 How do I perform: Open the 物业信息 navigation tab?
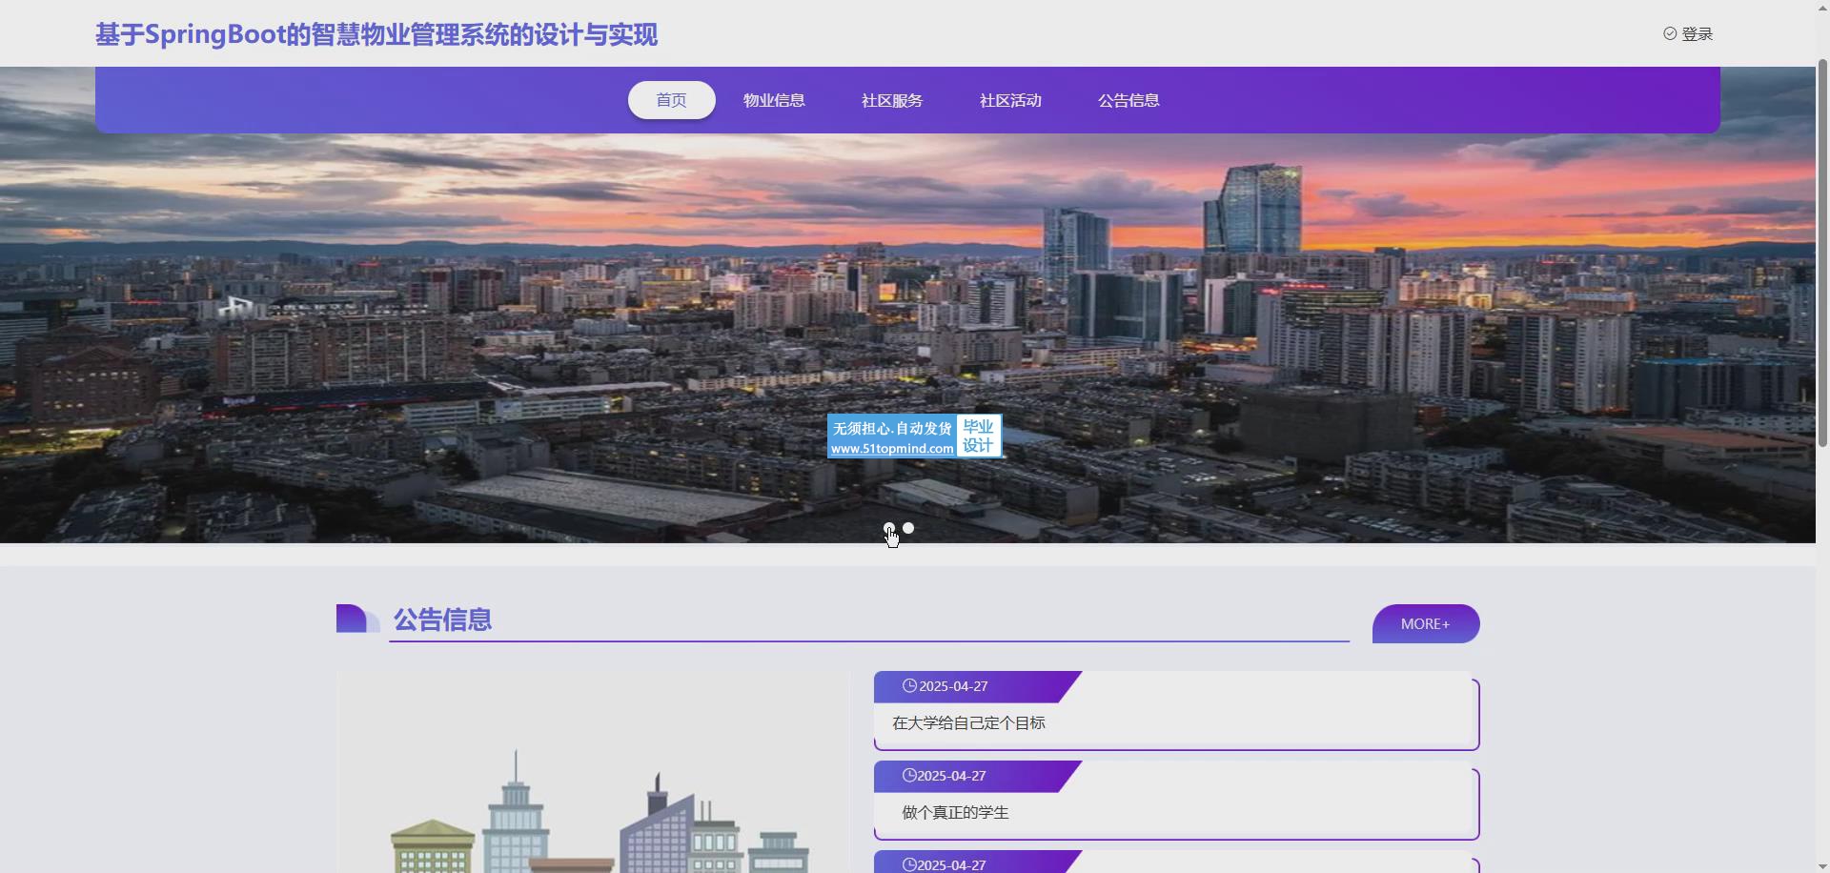pyautogui.click(x=774, y=100)
